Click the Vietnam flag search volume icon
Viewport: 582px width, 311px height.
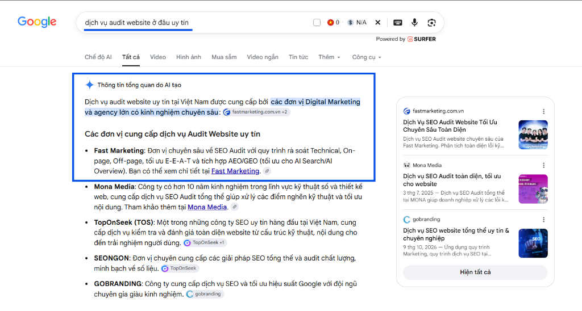coord(330,23)
